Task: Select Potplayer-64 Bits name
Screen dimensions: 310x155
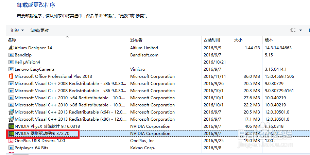Action: point(31,148)
